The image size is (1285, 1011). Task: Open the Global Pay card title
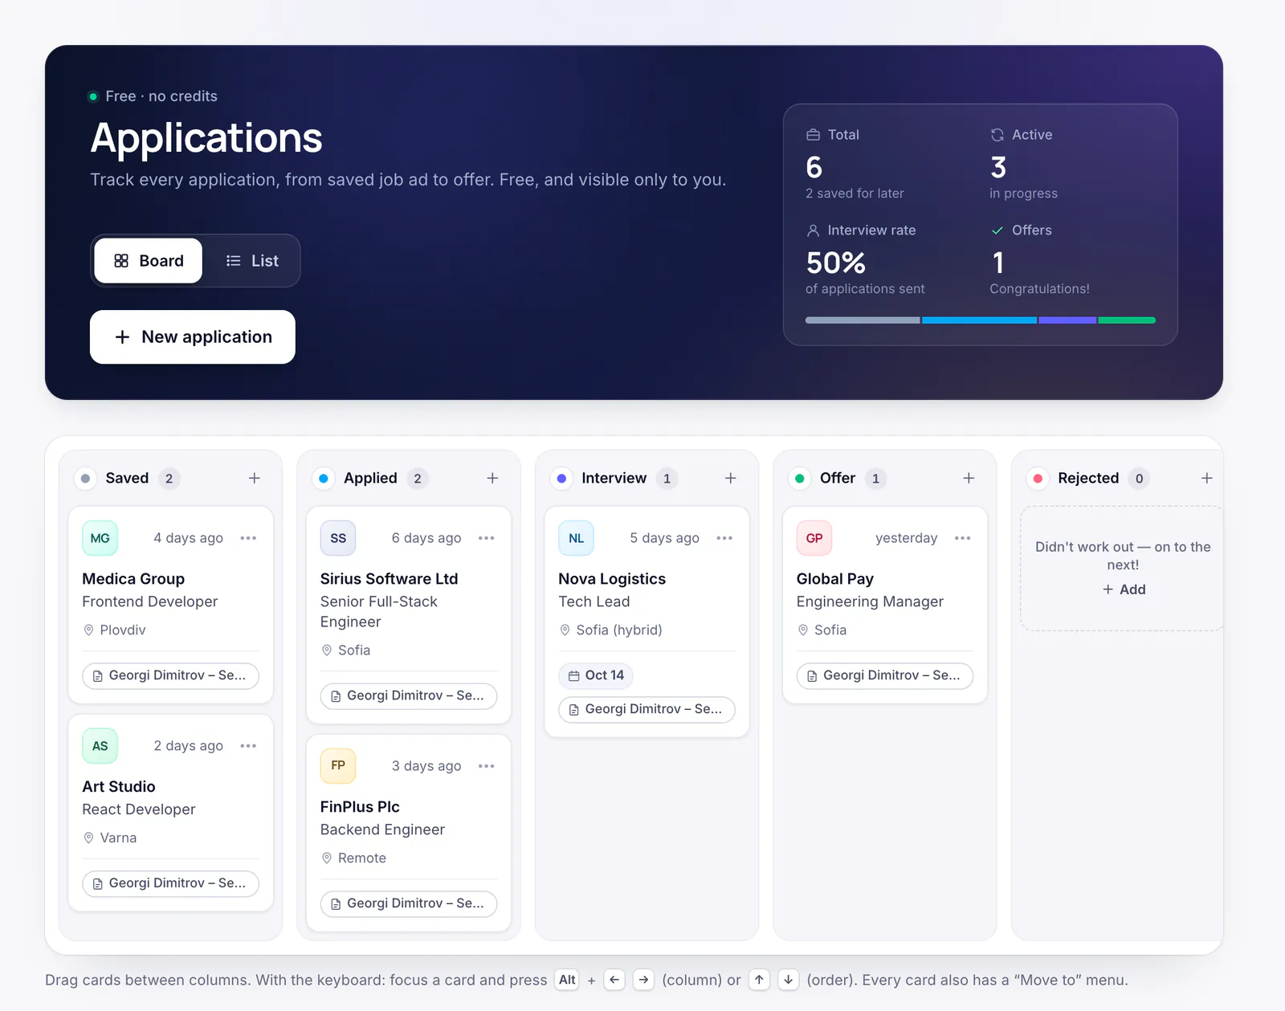click(834, 579)
